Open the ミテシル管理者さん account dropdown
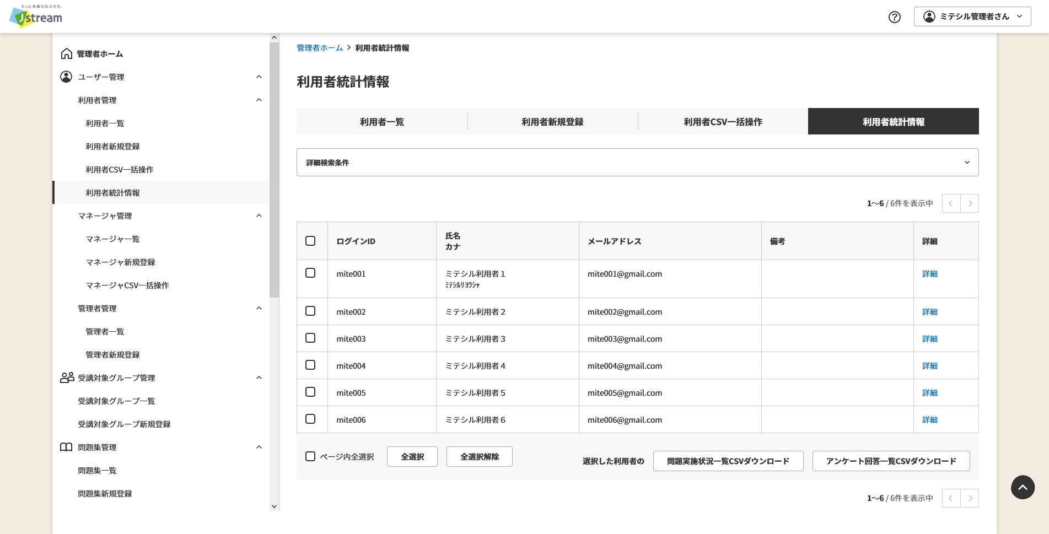The width and height of the screenshot is (1049, 534). tap(972, 17)
